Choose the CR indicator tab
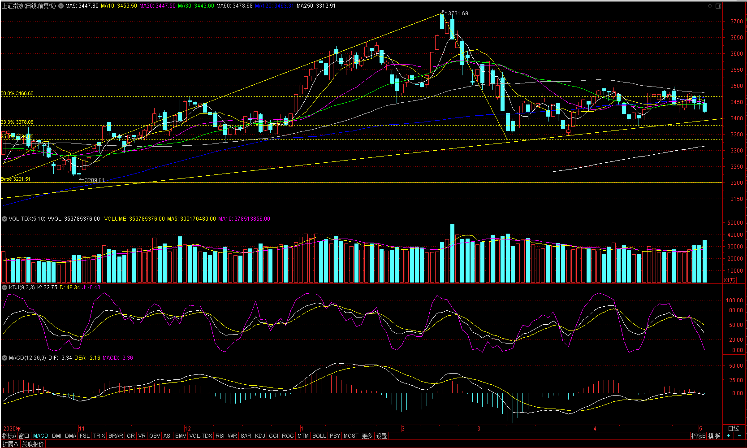 tap(131, 436)
